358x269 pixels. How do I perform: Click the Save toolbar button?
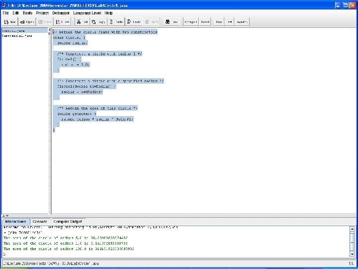(45, 22)
